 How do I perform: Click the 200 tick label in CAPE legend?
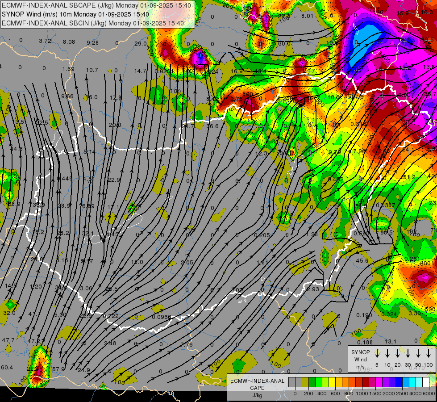pyautogui.click(x=308, y=394)
